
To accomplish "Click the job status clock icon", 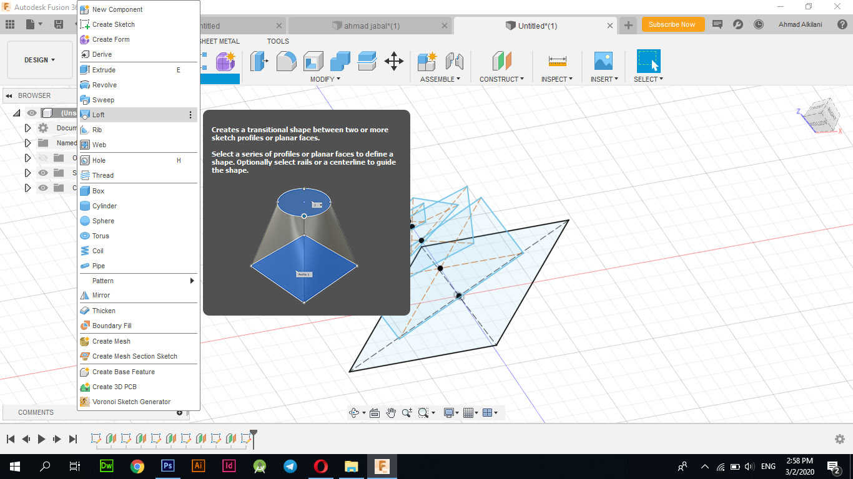I will [759, 24].
